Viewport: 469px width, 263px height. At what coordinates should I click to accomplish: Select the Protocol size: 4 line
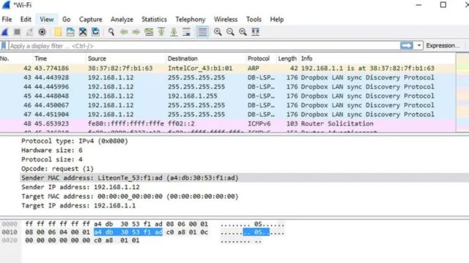coord(52,159)
